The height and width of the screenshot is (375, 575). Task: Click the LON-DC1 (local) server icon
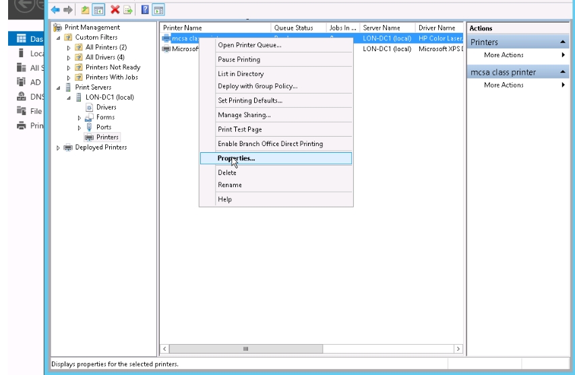pos(78,97)
